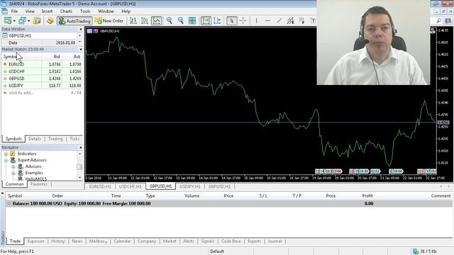Open the Charts menu
This screenshot has width=454, height=255.
coord(66,11)
